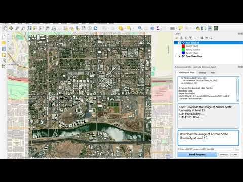The height and width of the screenshot is (182, 243).
Task: Click the code log vertical scrollbar
Action: coord(238,89)
